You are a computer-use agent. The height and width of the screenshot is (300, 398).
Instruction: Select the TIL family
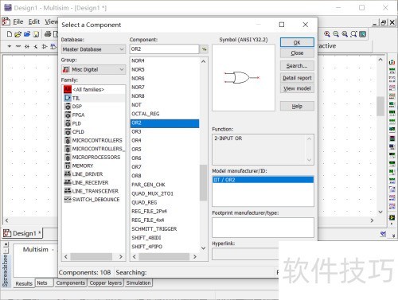click(94, 98)
